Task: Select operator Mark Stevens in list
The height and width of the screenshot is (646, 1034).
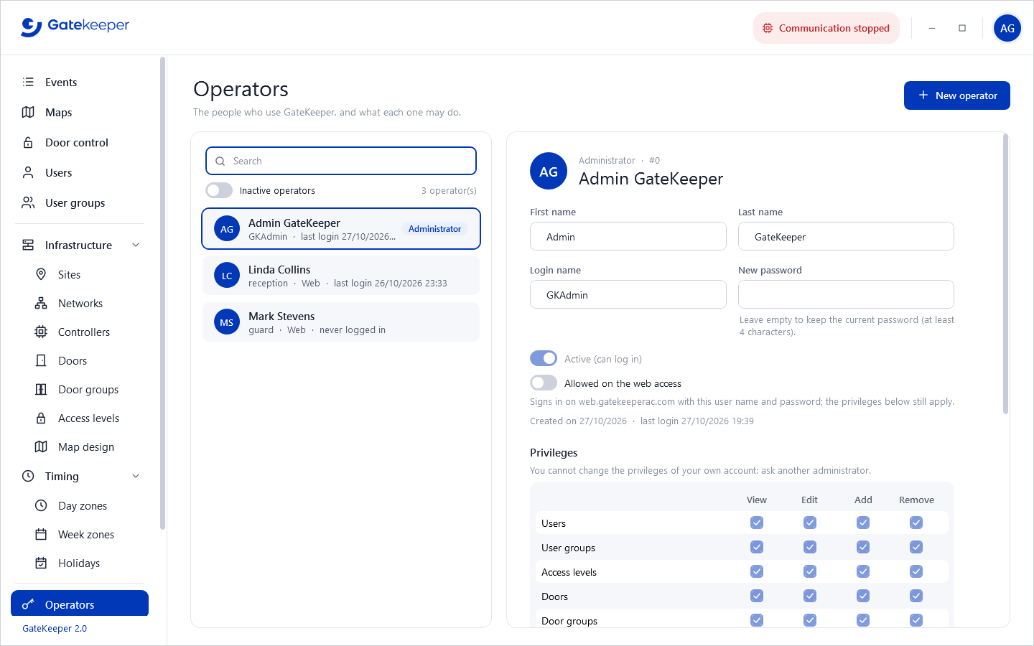Action: pos(341,322)
